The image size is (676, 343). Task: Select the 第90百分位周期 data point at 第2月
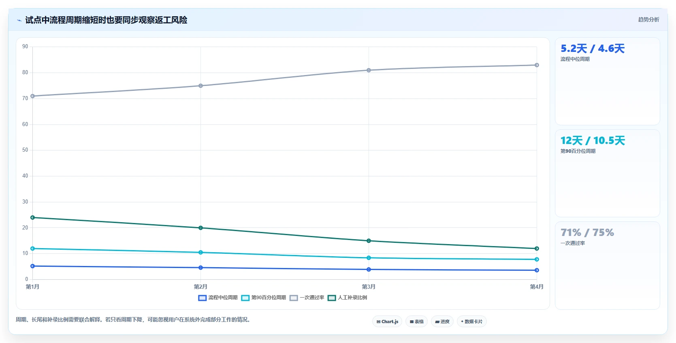(x=200, y=253)
